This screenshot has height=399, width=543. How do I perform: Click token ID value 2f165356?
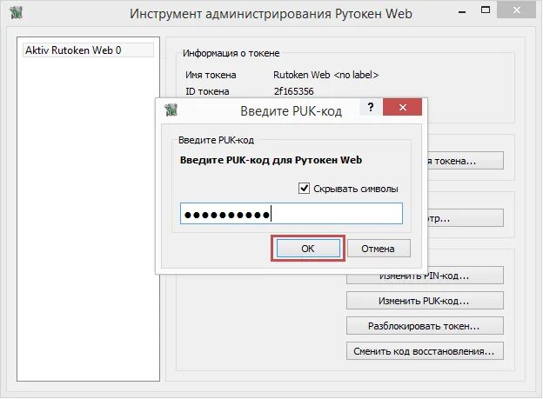[293, 91]
